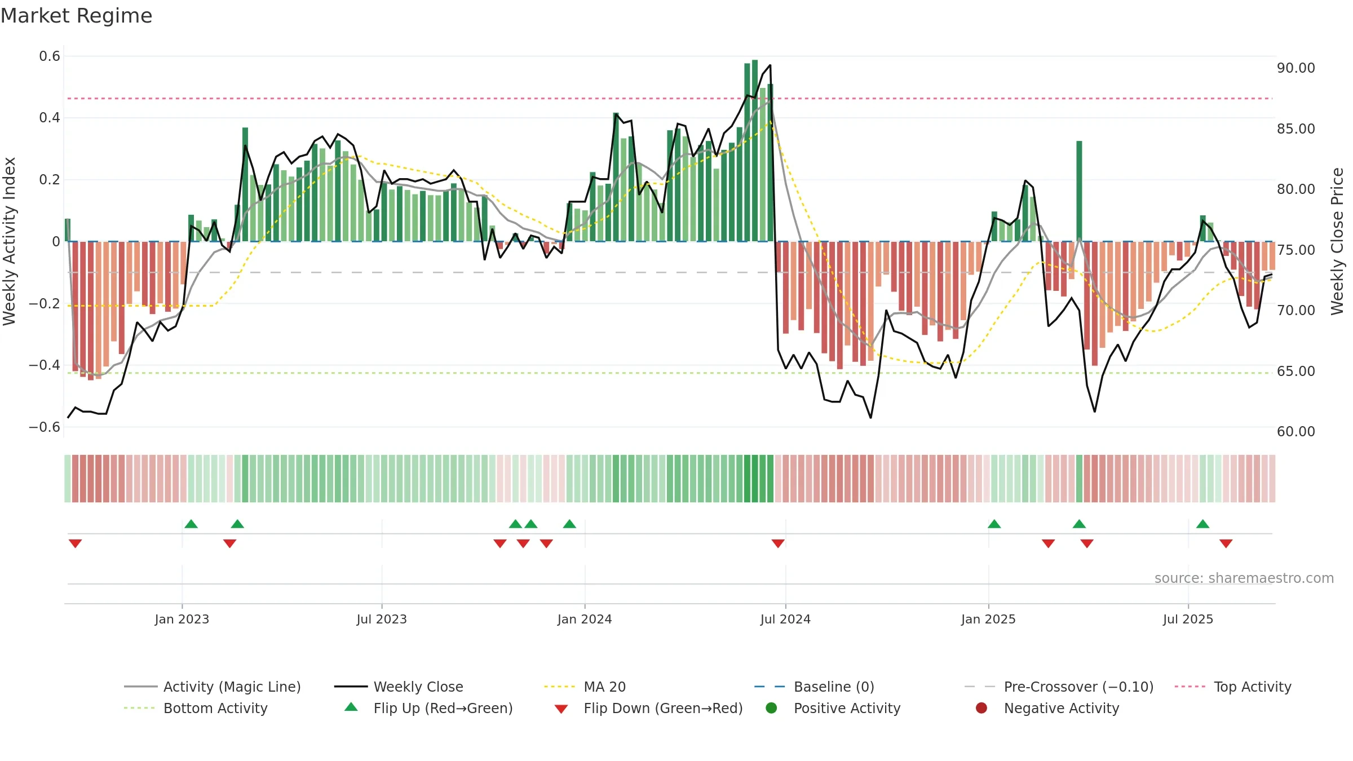Click the isolated tall green bar in 2025
This screenshot has height=761, width=1353.
coord(1079,191)
